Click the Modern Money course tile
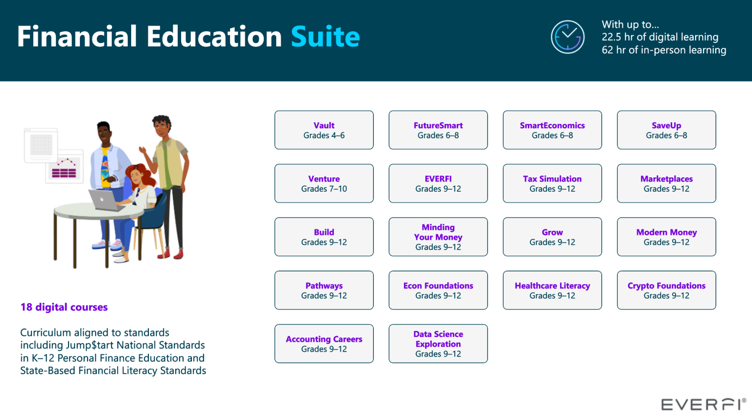The height and width of the screenshot is (419, 752). [666, 237]
